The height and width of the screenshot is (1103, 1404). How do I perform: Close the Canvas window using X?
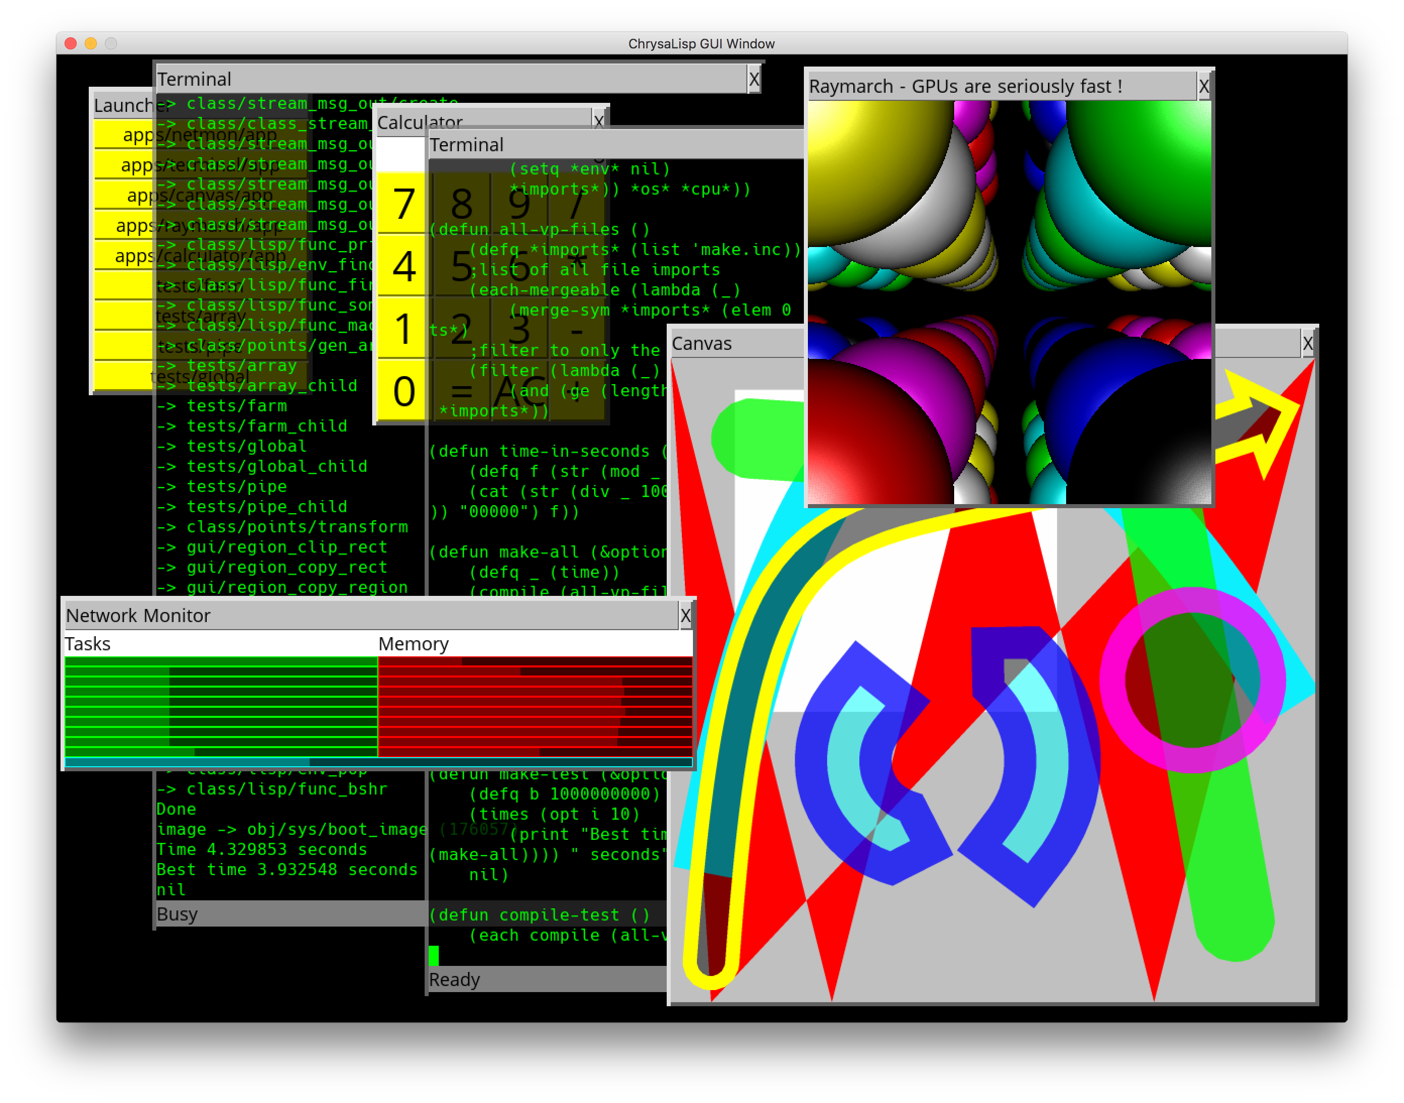(1307, 344)
